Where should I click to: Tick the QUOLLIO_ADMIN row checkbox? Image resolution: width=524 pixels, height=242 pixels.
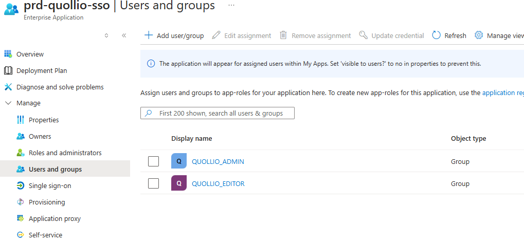click(x=153, y=161)
